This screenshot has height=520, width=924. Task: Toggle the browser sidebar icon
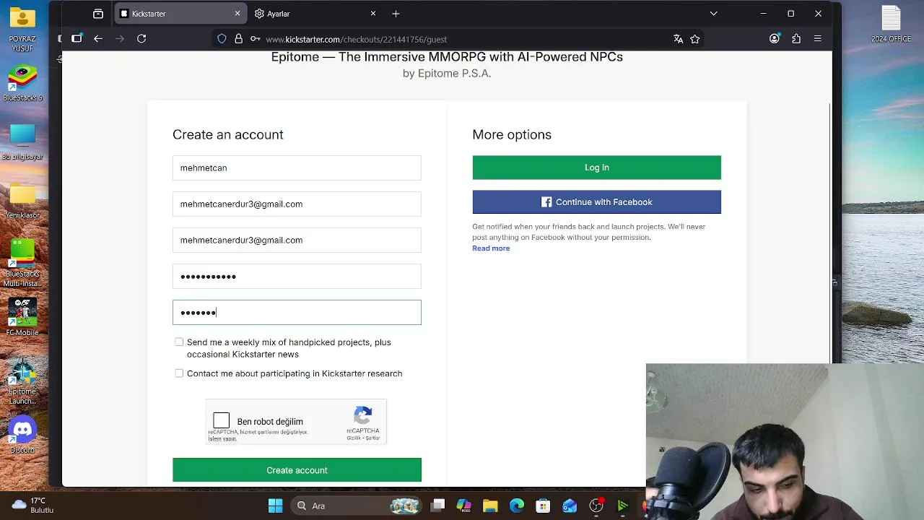pyautogui.click(x=77, y=39)
